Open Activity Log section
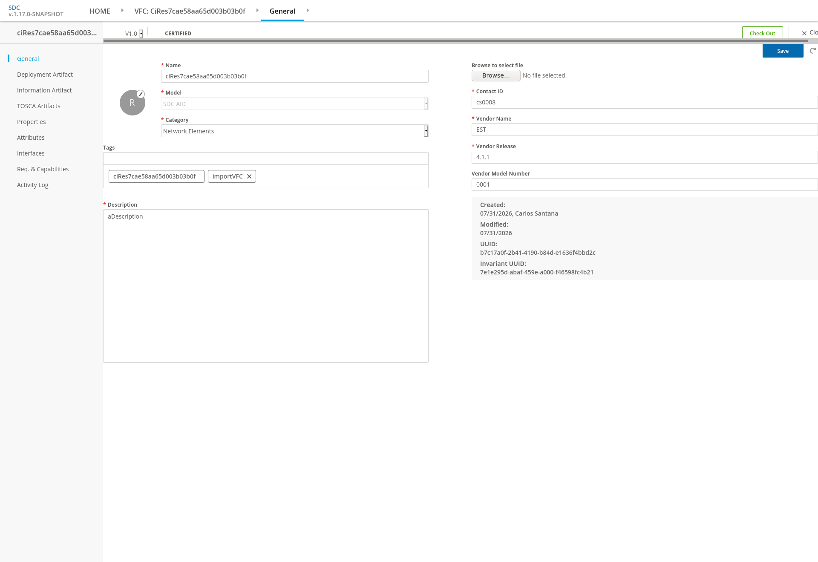The height and width of the screenshot is (562, 818). click(32, 185)
